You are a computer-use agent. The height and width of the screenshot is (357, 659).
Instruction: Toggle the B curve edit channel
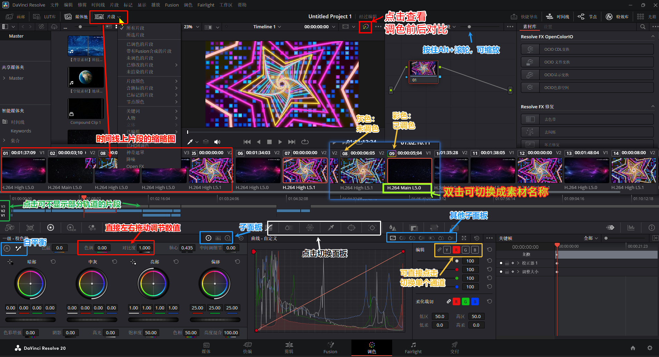click(x=475, y=250)
